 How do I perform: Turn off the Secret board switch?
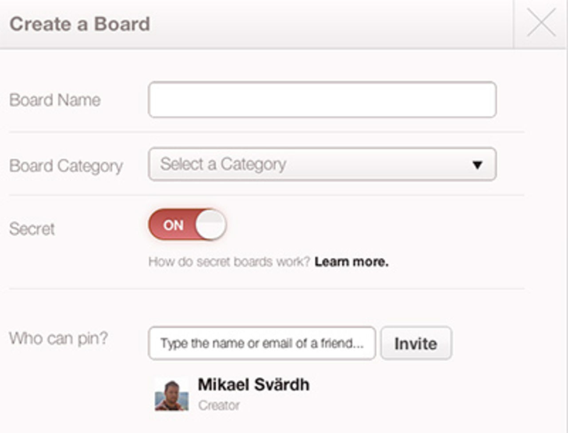[187, 225]
